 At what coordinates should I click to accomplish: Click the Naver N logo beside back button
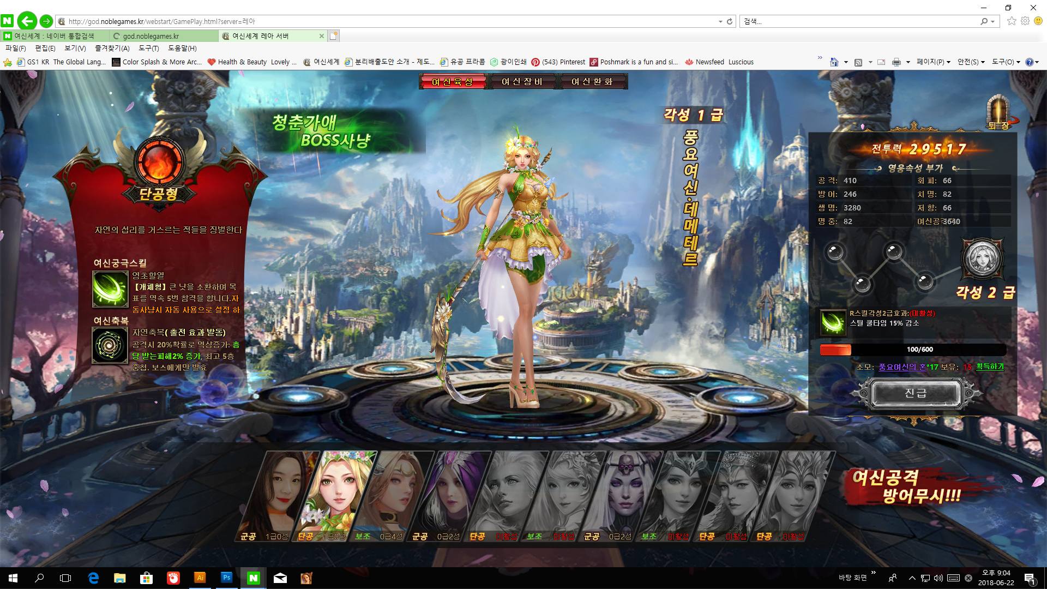point(7,21)
